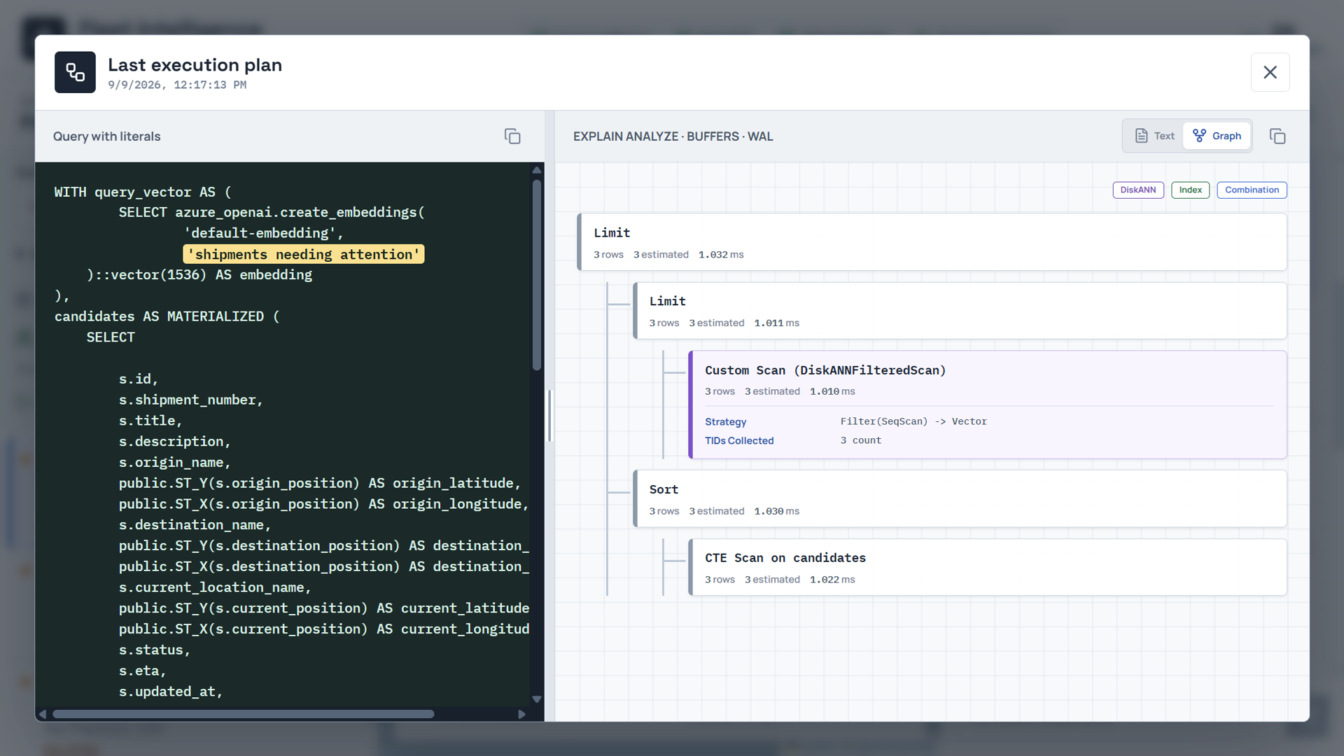
Task: Switch to Graph plan view
Action: (x=1217, y=136)
